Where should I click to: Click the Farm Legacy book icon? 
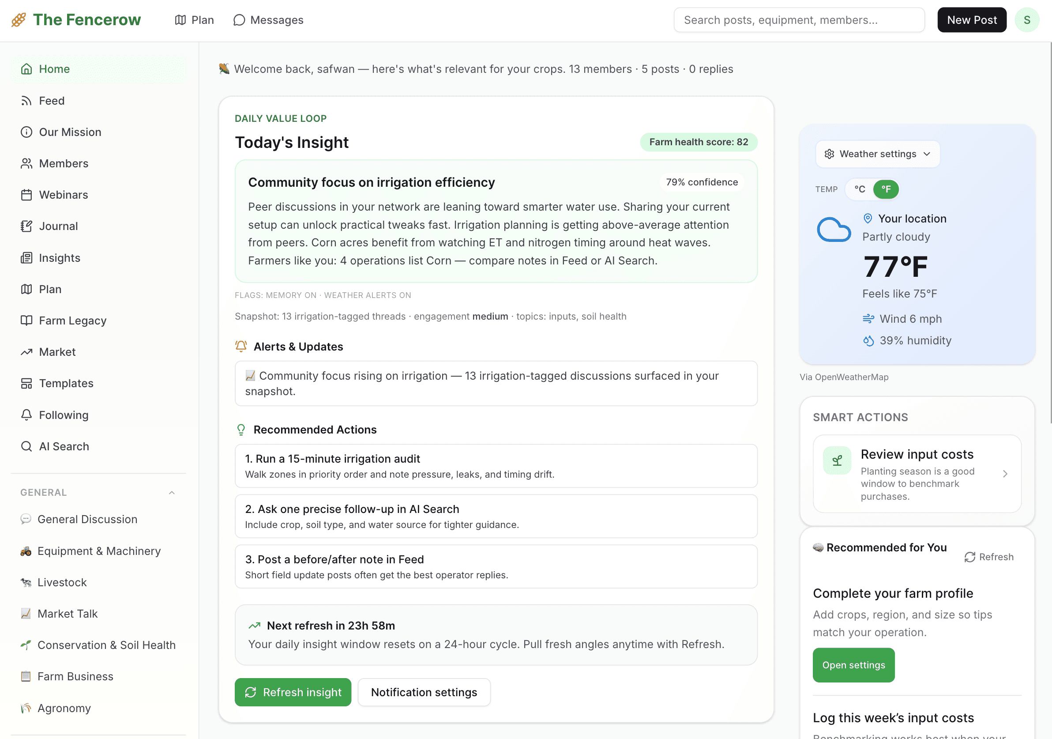point(26,320)
